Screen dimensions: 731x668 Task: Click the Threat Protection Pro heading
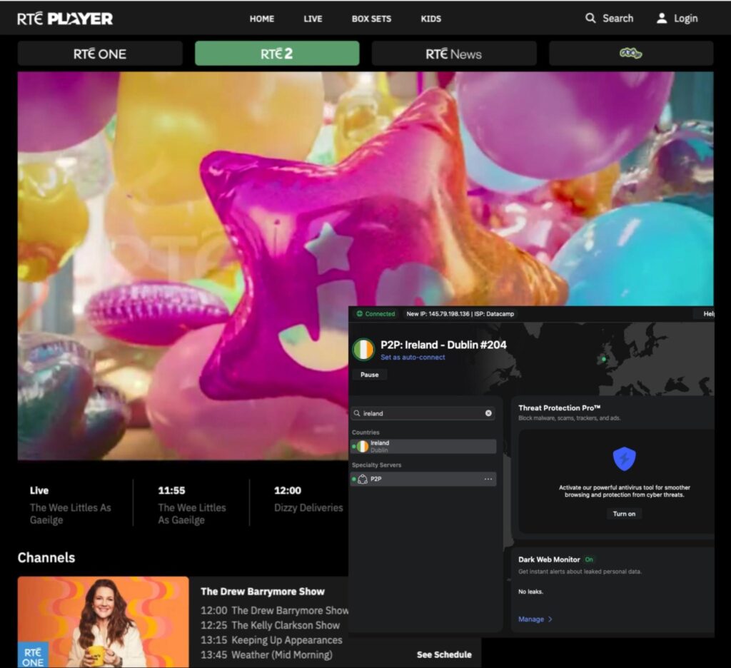[x=559, y=408]
